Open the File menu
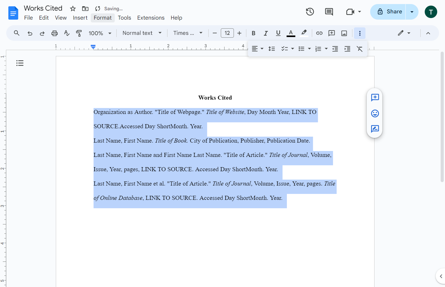 [x=28, y=18]
